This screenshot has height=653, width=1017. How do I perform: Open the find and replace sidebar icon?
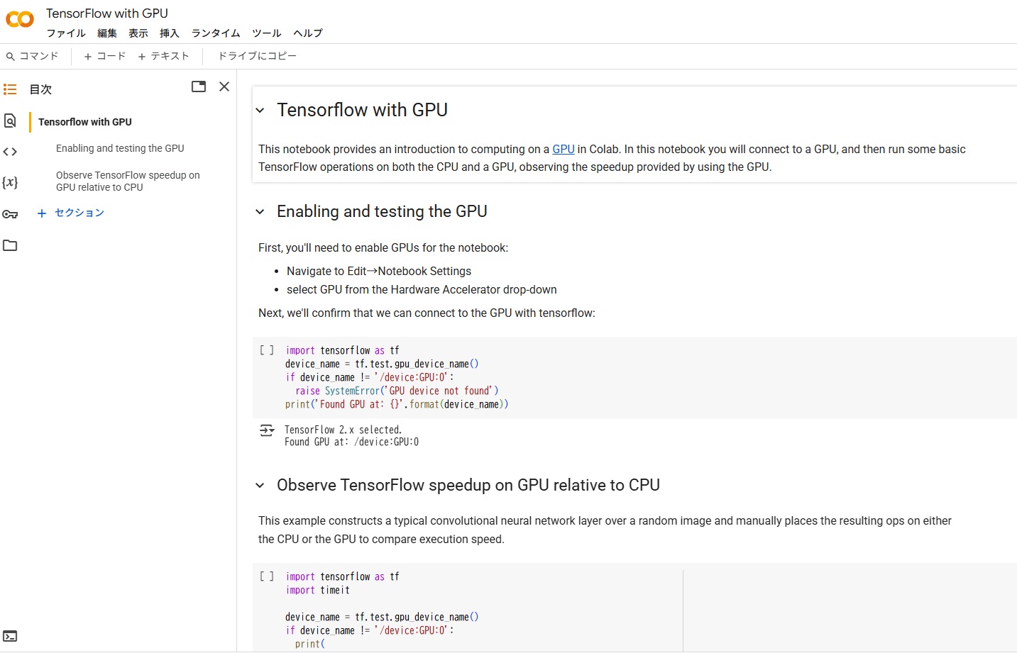[x=10, y=121]
